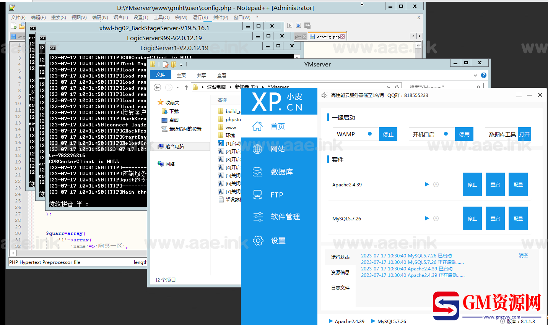This screenshot has height=325, width=548.
Task: Expand the Explorer ribbon chevron
Action: pos(475,75)
